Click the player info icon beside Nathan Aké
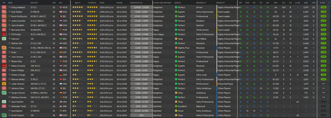The image size is (331, 118). pyautogui.click(x=10, y=43)
